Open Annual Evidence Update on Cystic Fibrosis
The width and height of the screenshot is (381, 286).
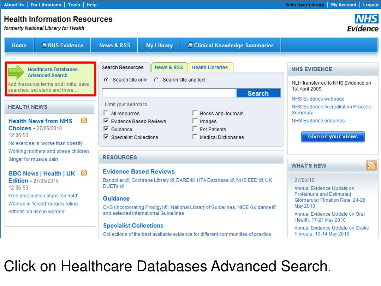[332, 231]
